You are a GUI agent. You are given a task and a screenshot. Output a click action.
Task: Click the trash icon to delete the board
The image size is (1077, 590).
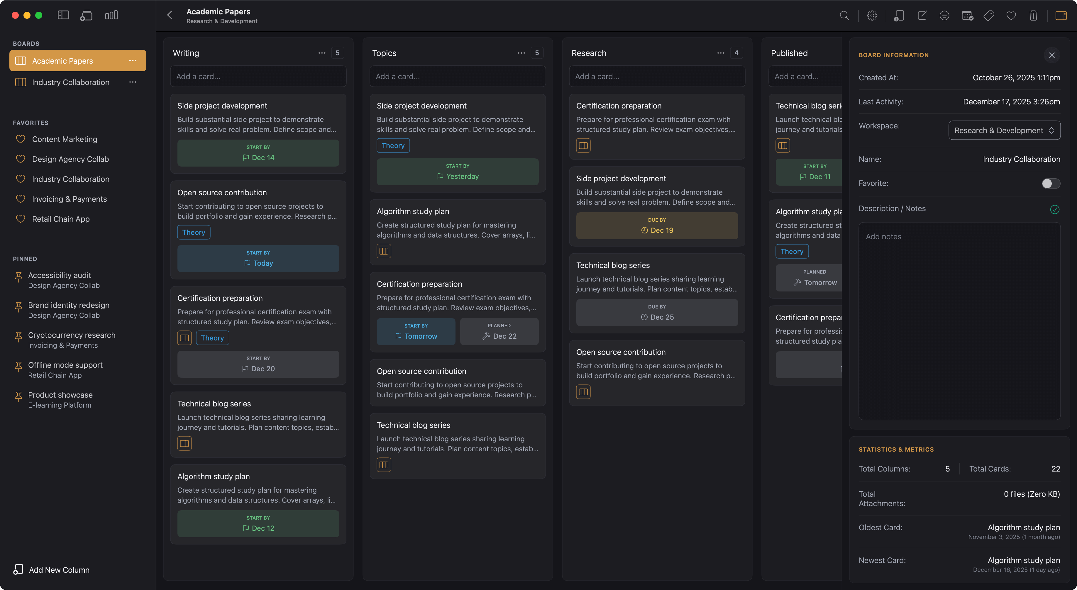coord(1034,16)
